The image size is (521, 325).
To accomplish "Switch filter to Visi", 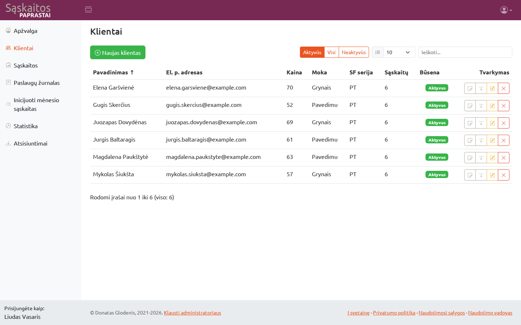I will pos(331,52).
